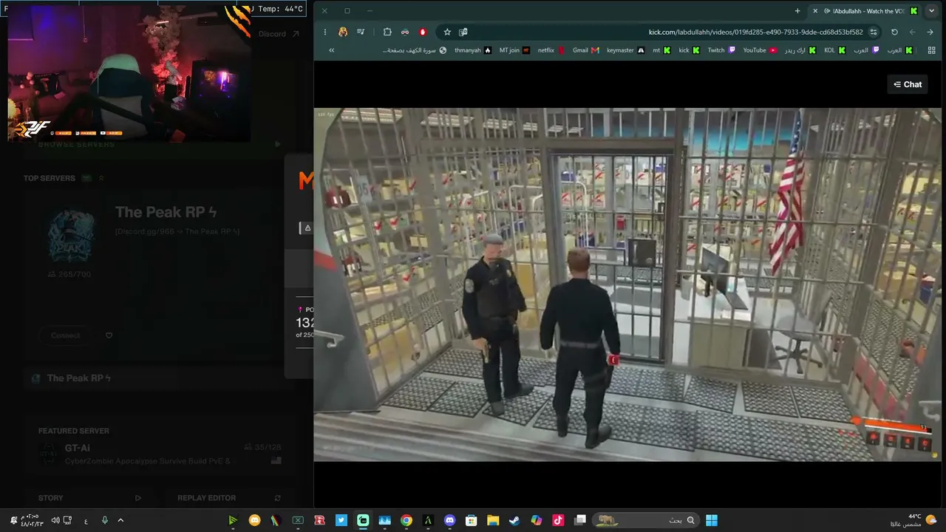Open site info icon in the address bar
946x532 pixels.
coord(874,32)
